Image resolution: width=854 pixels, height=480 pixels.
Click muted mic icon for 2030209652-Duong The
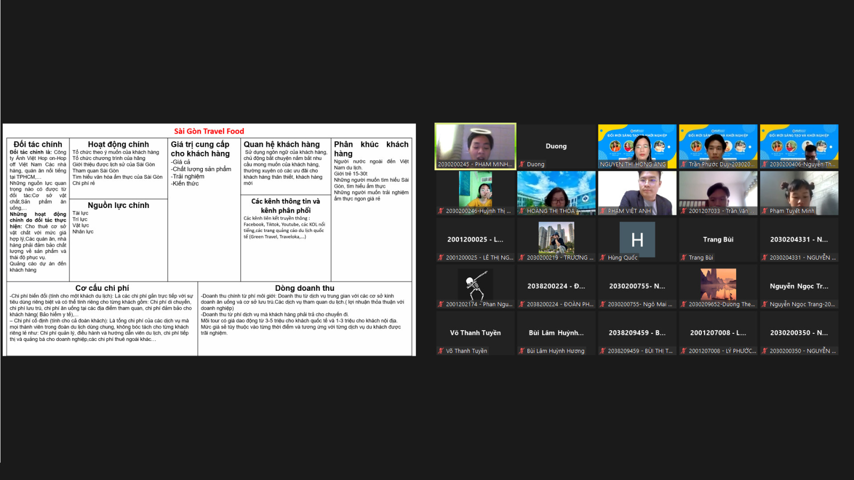click(684, 304)
